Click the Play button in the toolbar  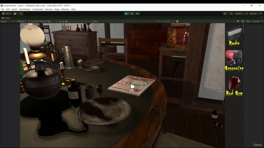point(126,14)
